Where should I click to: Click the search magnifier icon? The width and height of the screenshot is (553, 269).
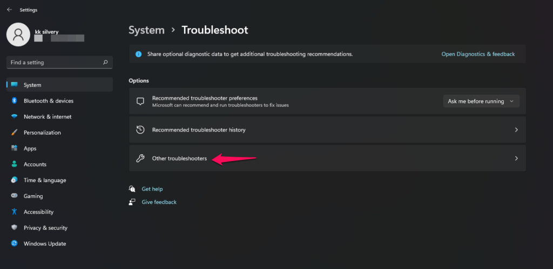click(x=105, y=63)
